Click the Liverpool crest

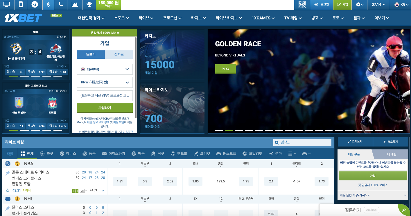pos(53,103)
